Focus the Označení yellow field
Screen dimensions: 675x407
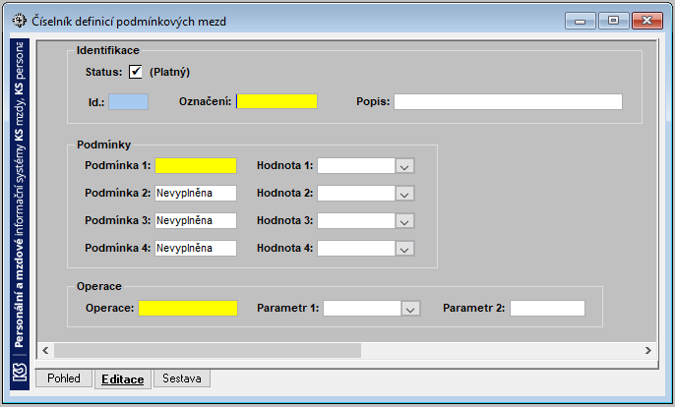tap(276, 101)
